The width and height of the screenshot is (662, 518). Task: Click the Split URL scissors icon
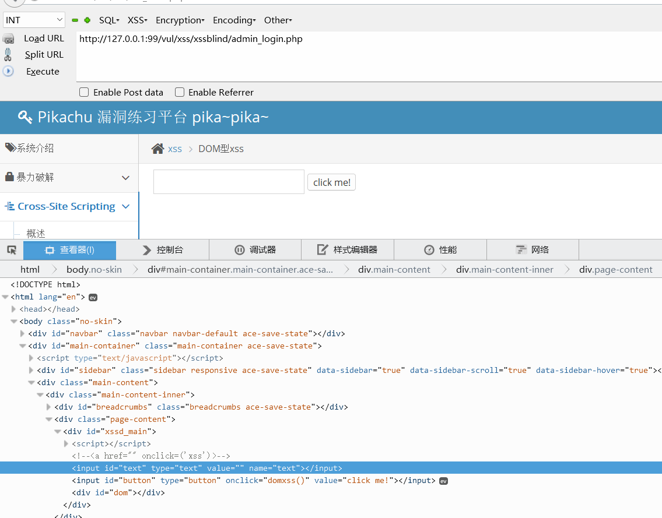8,55
